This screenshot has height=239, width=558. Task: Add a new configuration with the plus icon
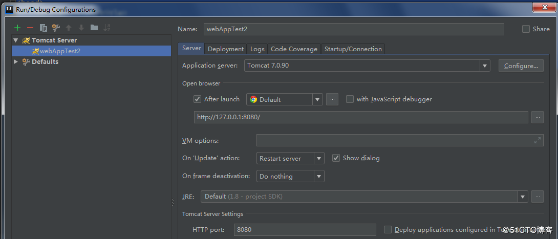(17, 28)
